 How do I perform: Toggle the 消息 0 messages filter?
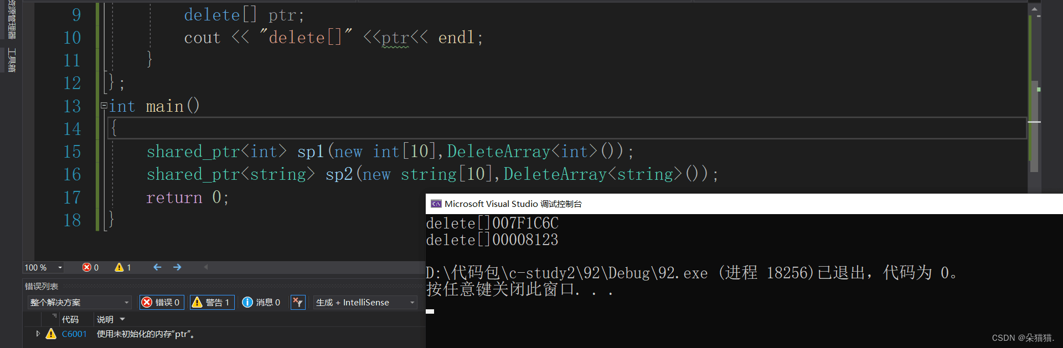pyautogui.click(x=262, y=302)
